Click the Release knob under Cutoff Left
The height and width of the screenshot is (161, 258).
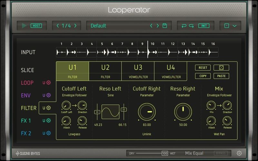click(82, 121)
